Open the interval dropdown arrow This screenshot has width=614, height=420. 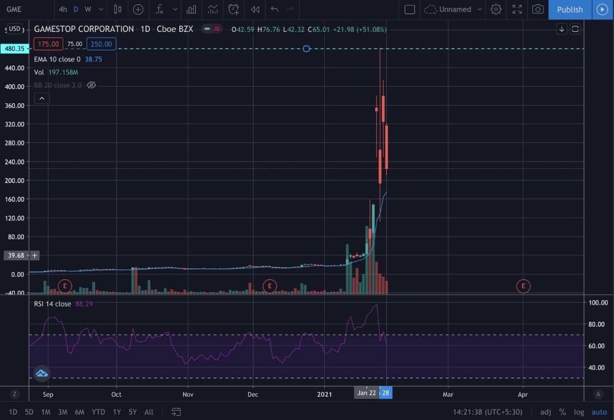pyautogui.click(x=101, y=9)
